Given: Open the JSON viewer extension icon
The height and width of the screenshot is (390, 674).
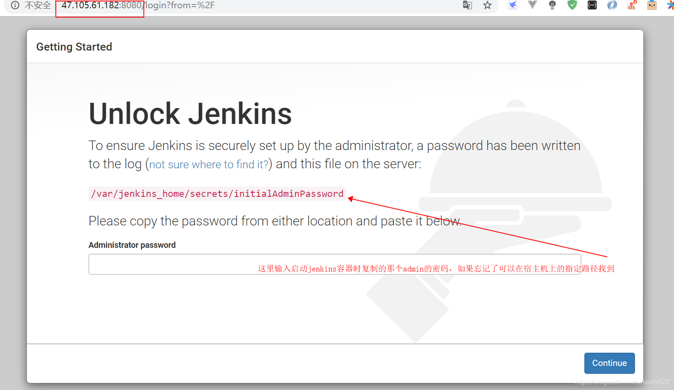Looking at the screenshot, I should click(x=592, y=5).
